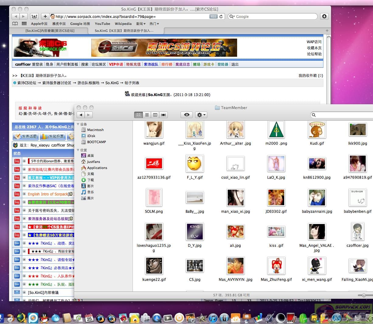Switch Finder to list view
373x324 pixels.
[147, 115]
